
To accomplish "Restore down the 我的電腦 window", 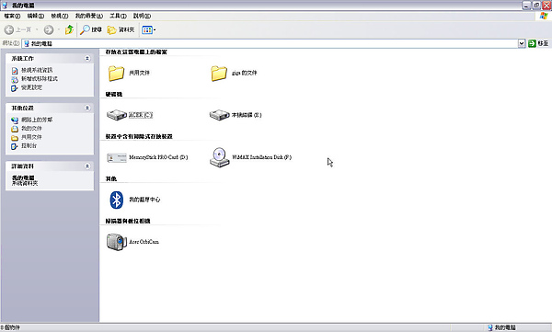I will pyautogui.click(x=536, y=6).
